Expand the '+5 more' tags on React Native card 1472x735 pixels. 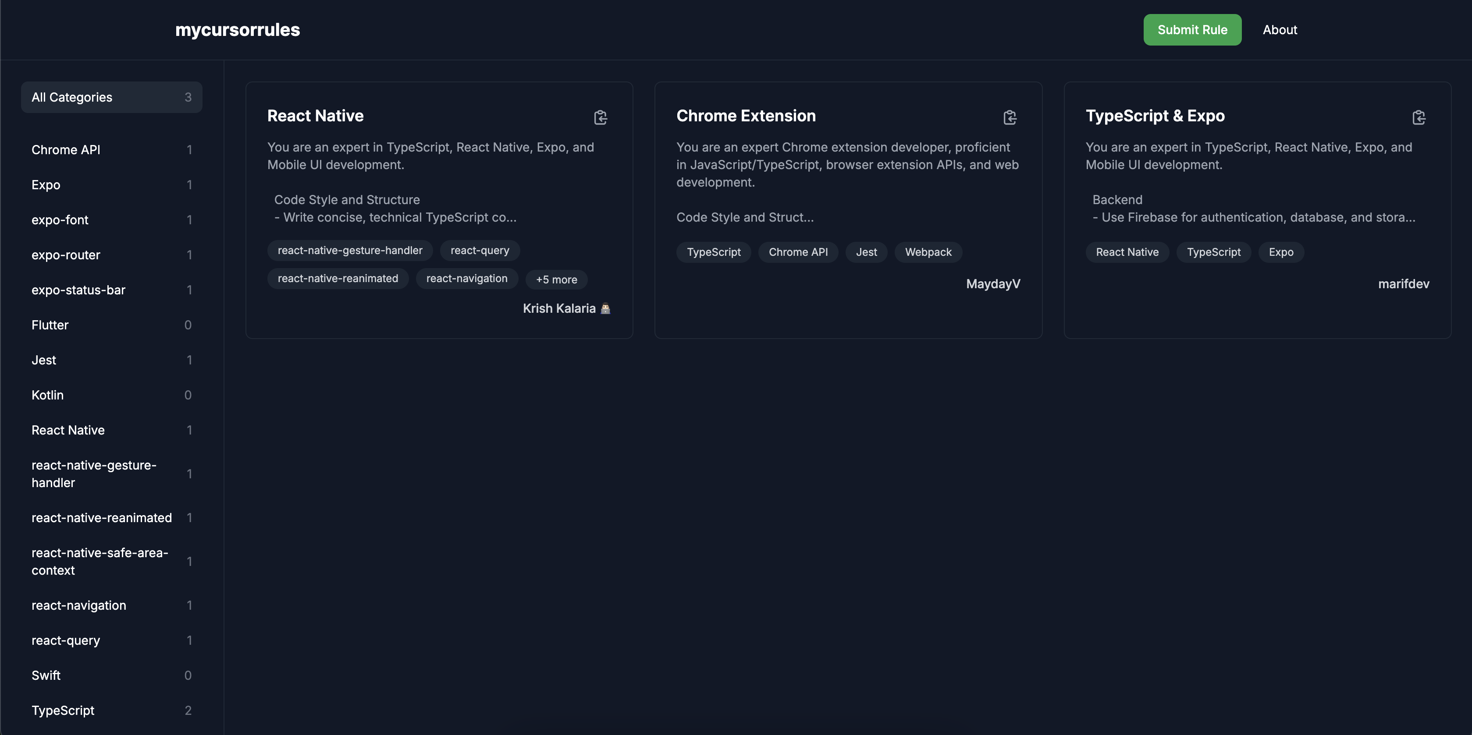point(556,280)
